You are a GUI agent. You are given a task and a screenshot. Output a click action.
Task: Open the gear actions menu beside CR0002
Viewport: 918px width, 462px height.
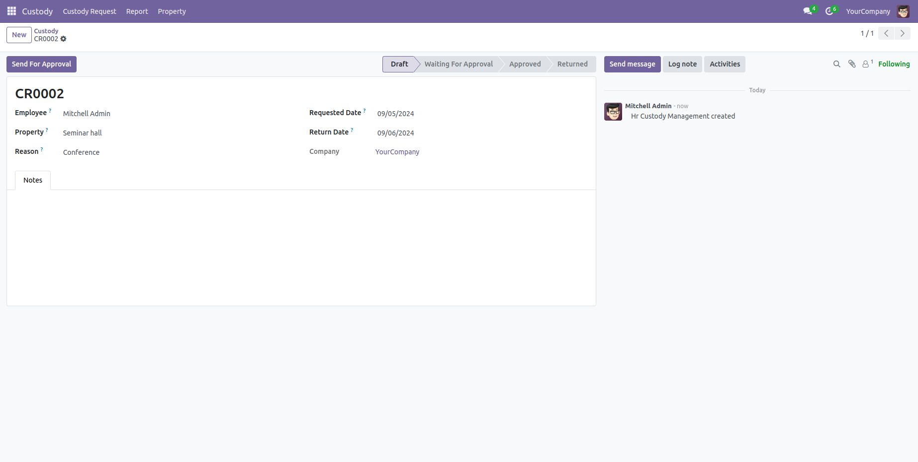64,39
